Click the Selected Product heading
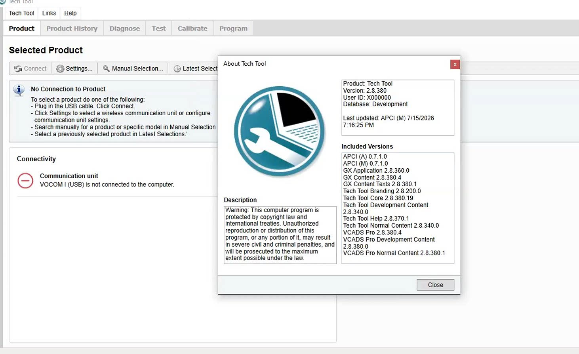This screenshot has height=354, width=579. (46, 50)
